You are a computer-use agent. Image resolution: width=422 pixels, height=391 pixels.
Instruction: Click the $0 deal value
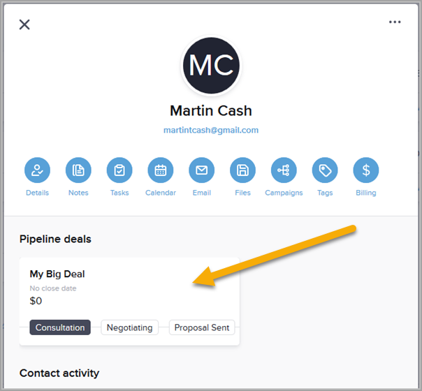[x=36, y=301]
